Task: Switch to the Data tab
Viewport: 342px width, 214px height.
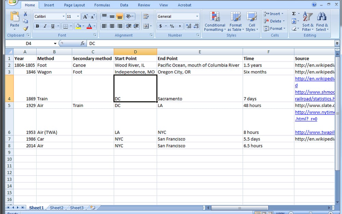Action: (124, 5)
